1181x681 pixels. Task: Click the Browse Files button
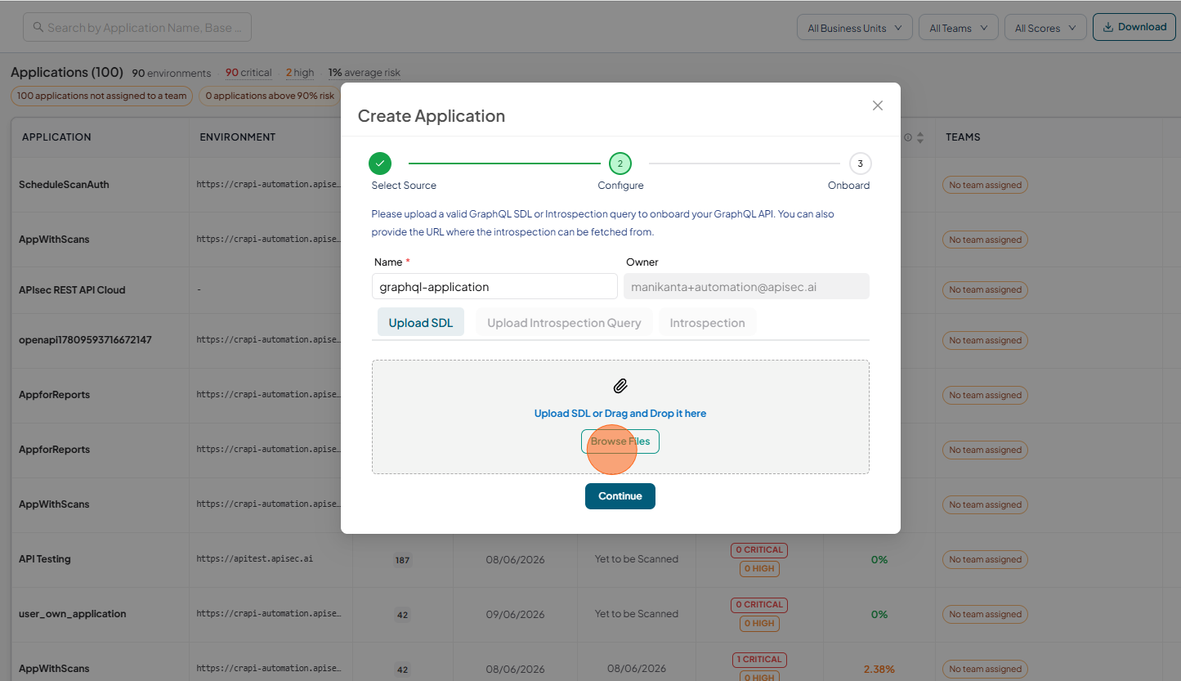coord(620,441)
